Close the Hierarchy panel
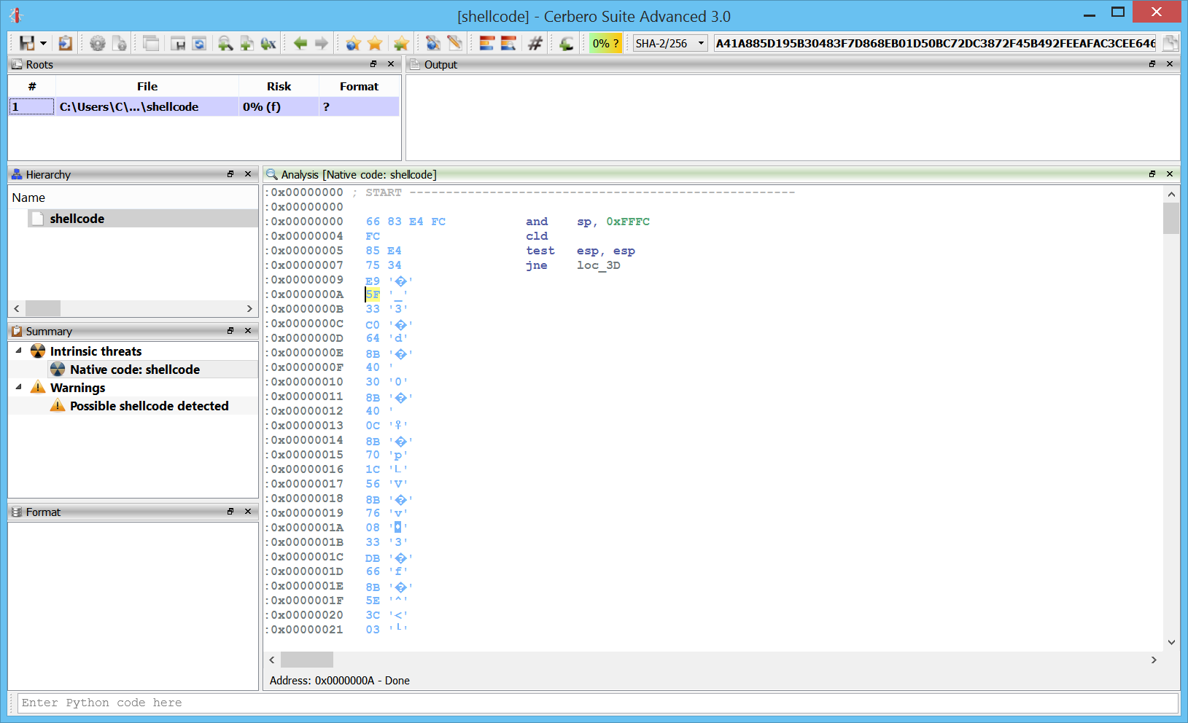Viewport: 1188px width, 723px height. coord(248,174)
